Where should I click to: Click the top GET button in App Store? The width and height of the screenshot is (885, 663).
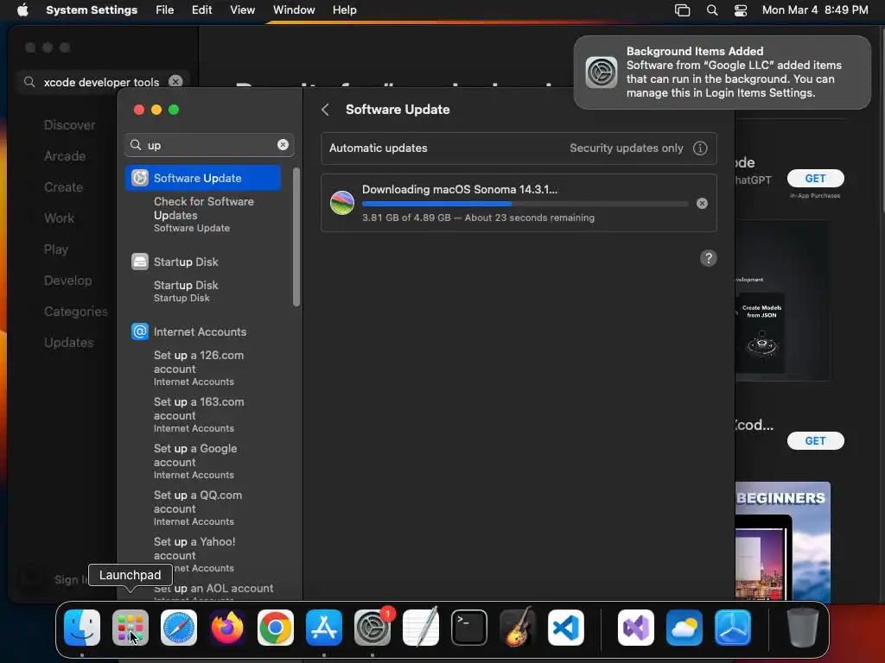pyautogui.click(x=815, y=178)
